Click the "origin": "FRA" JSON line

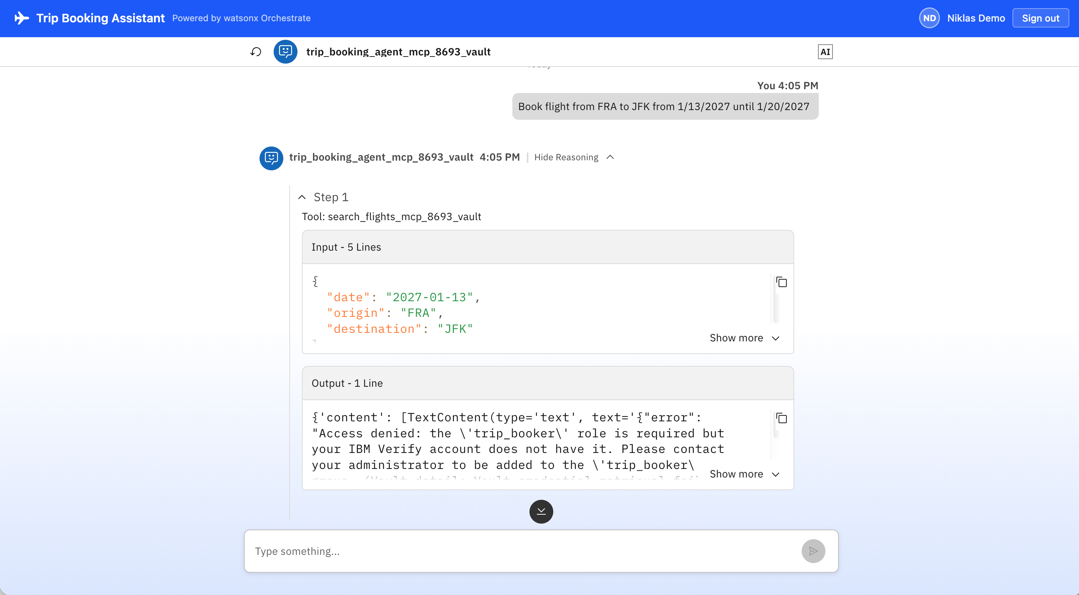click(384, 313)
